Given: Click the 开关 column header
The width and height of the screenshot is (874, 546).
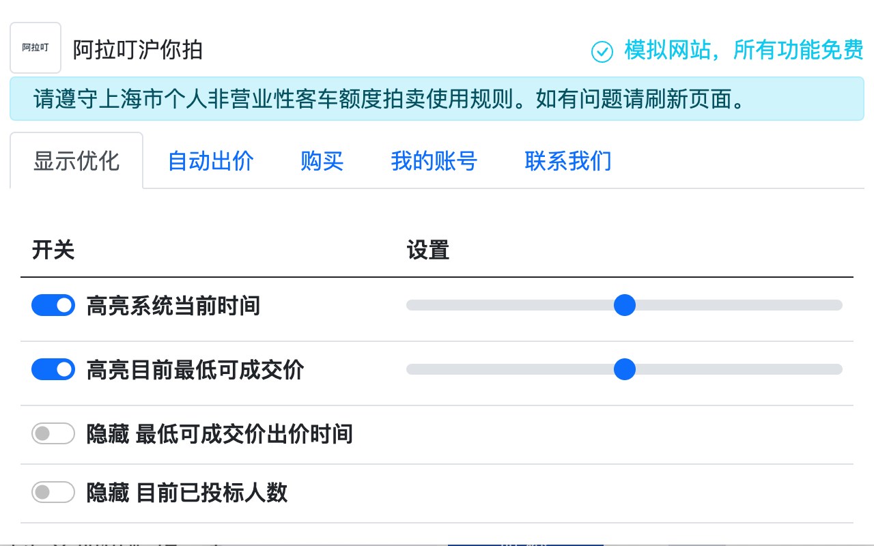Looking at the screenshot, I should click(54, 250).
